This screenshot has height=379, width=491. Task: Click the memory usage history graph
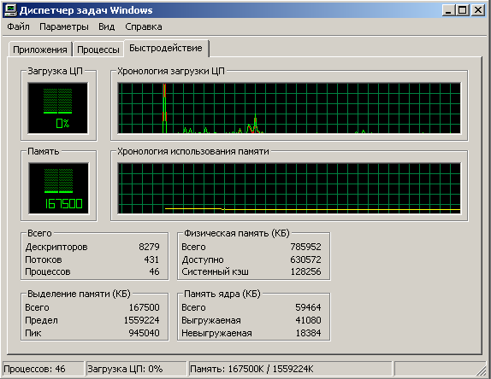289,188
